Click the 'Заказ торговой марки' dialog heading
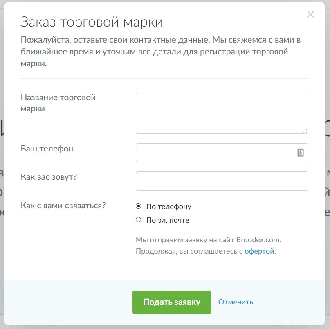This screenshot has width=330, height=329. tap(92, 22)
